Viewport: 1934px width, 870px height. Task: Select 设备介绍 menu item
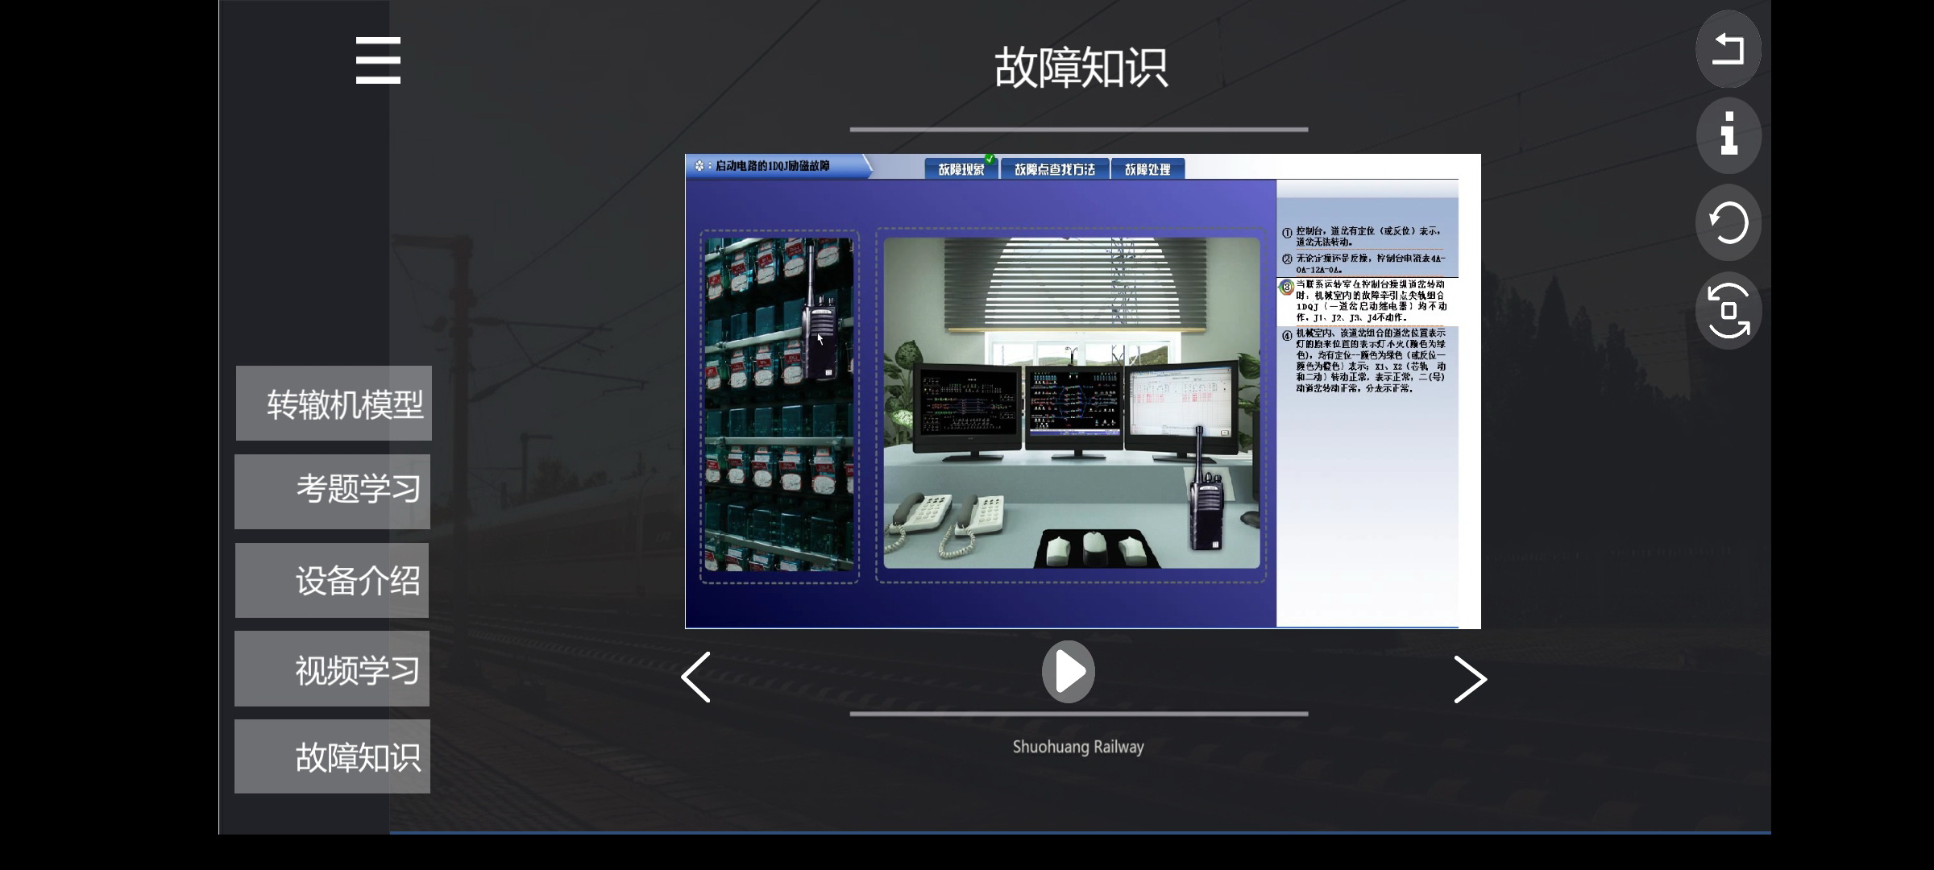click(x=332, y=580)
